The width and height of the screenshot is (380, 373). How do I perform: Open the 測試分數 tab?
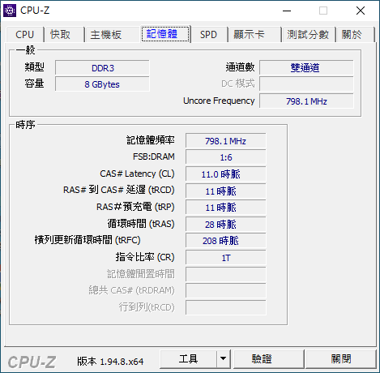[x=308, y=35]
